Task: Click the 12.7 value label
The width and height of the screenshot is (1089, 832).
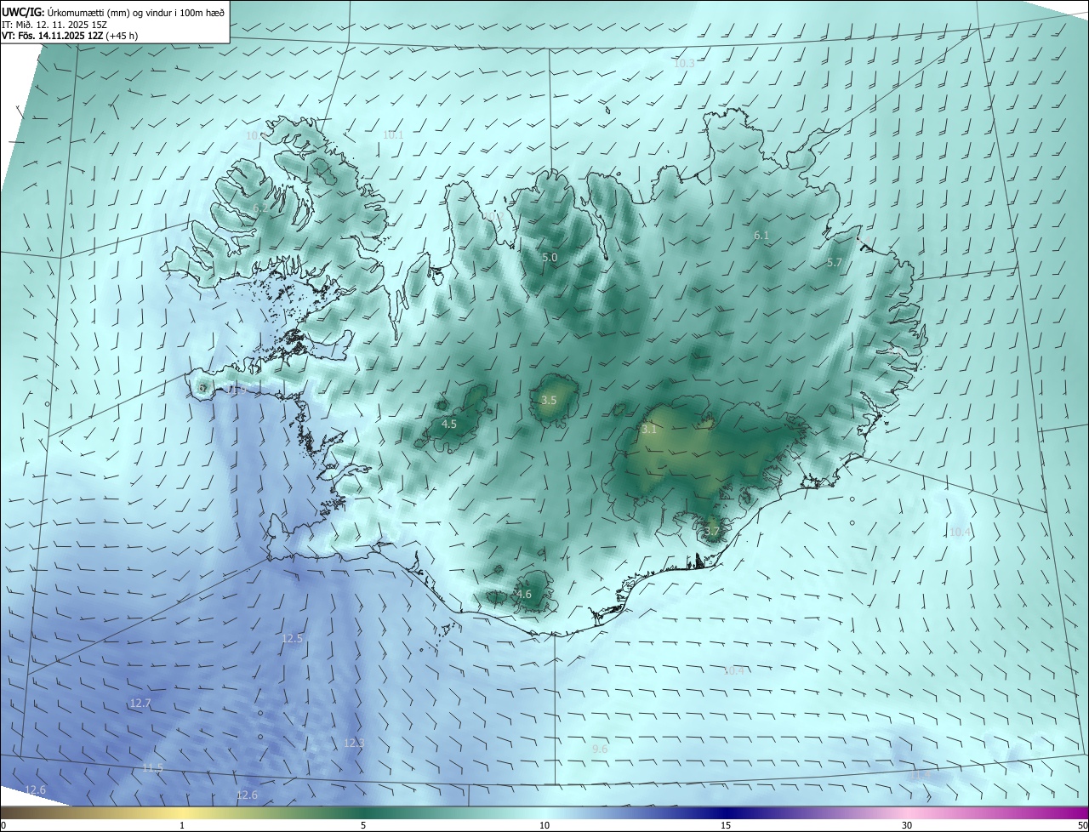Action: 140,704
